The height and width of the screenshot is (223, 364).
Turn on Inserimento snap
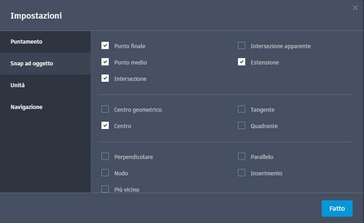tap(242, 173)
